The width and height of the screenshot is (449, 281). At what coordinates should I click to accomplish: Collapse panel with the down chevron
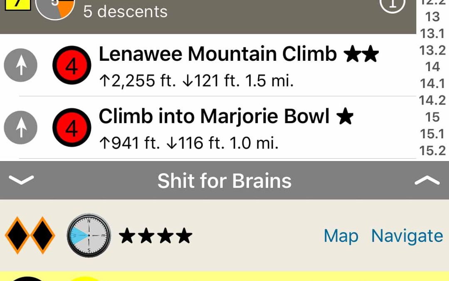click(21, 180)
